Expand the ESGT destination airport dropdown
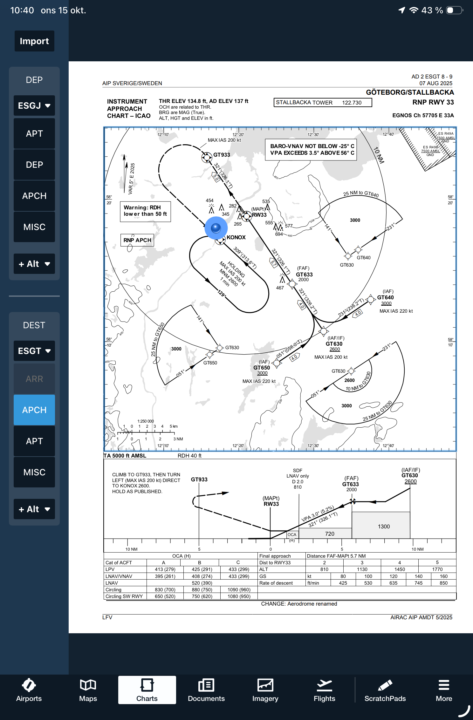 [x=34, y=351]
